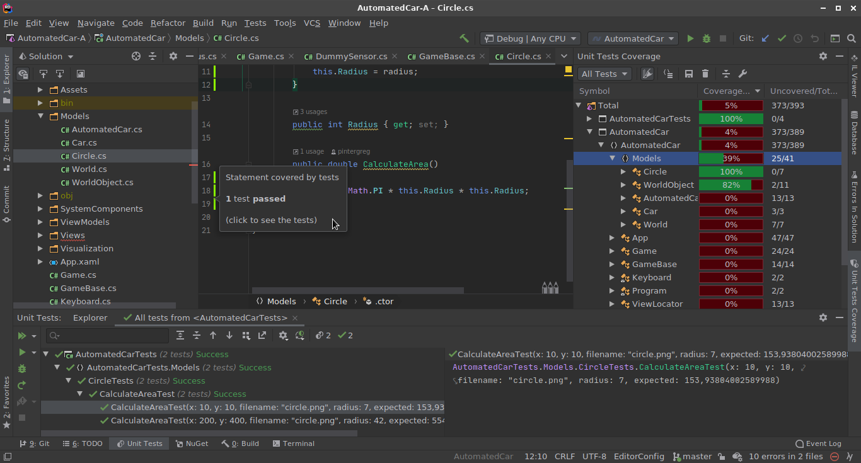Click the Build Solution hammer icon
The width and height of the screenshot is (861, 463).
coord(465,38)
